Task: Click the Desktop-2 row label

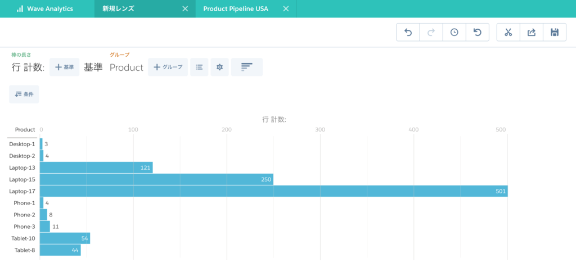Action: click(22, 156)
